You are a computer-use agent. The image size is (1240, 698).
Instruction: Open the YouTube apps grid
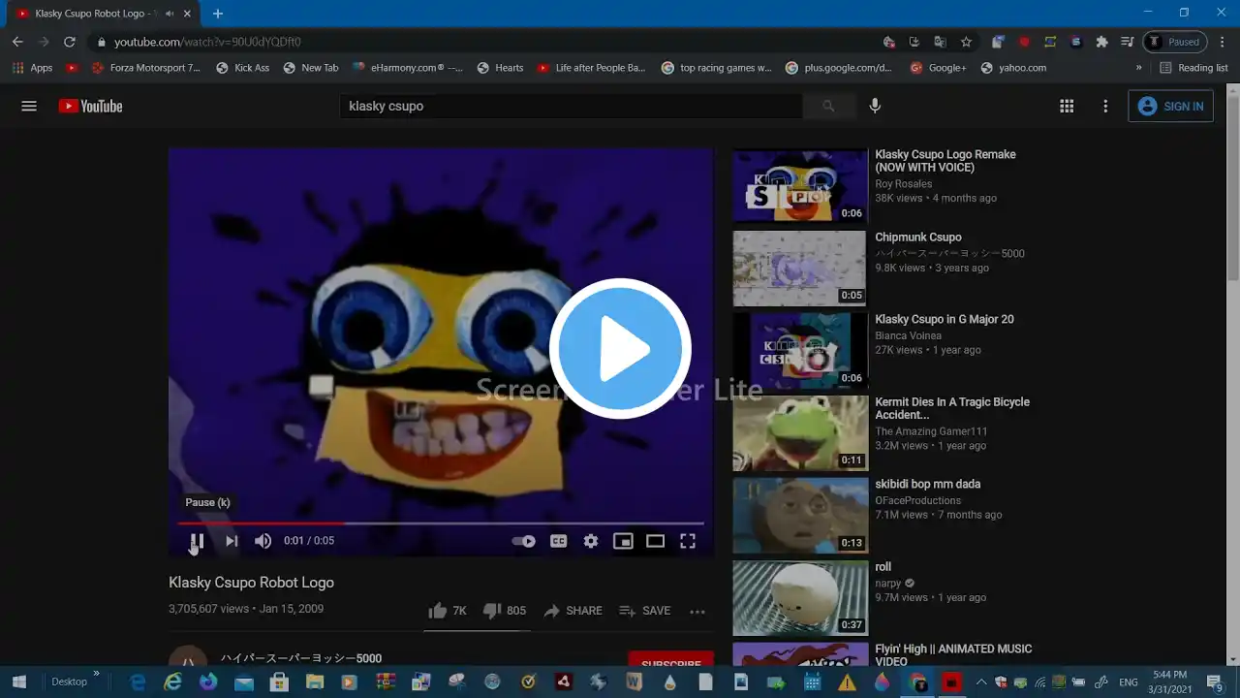1067,107
